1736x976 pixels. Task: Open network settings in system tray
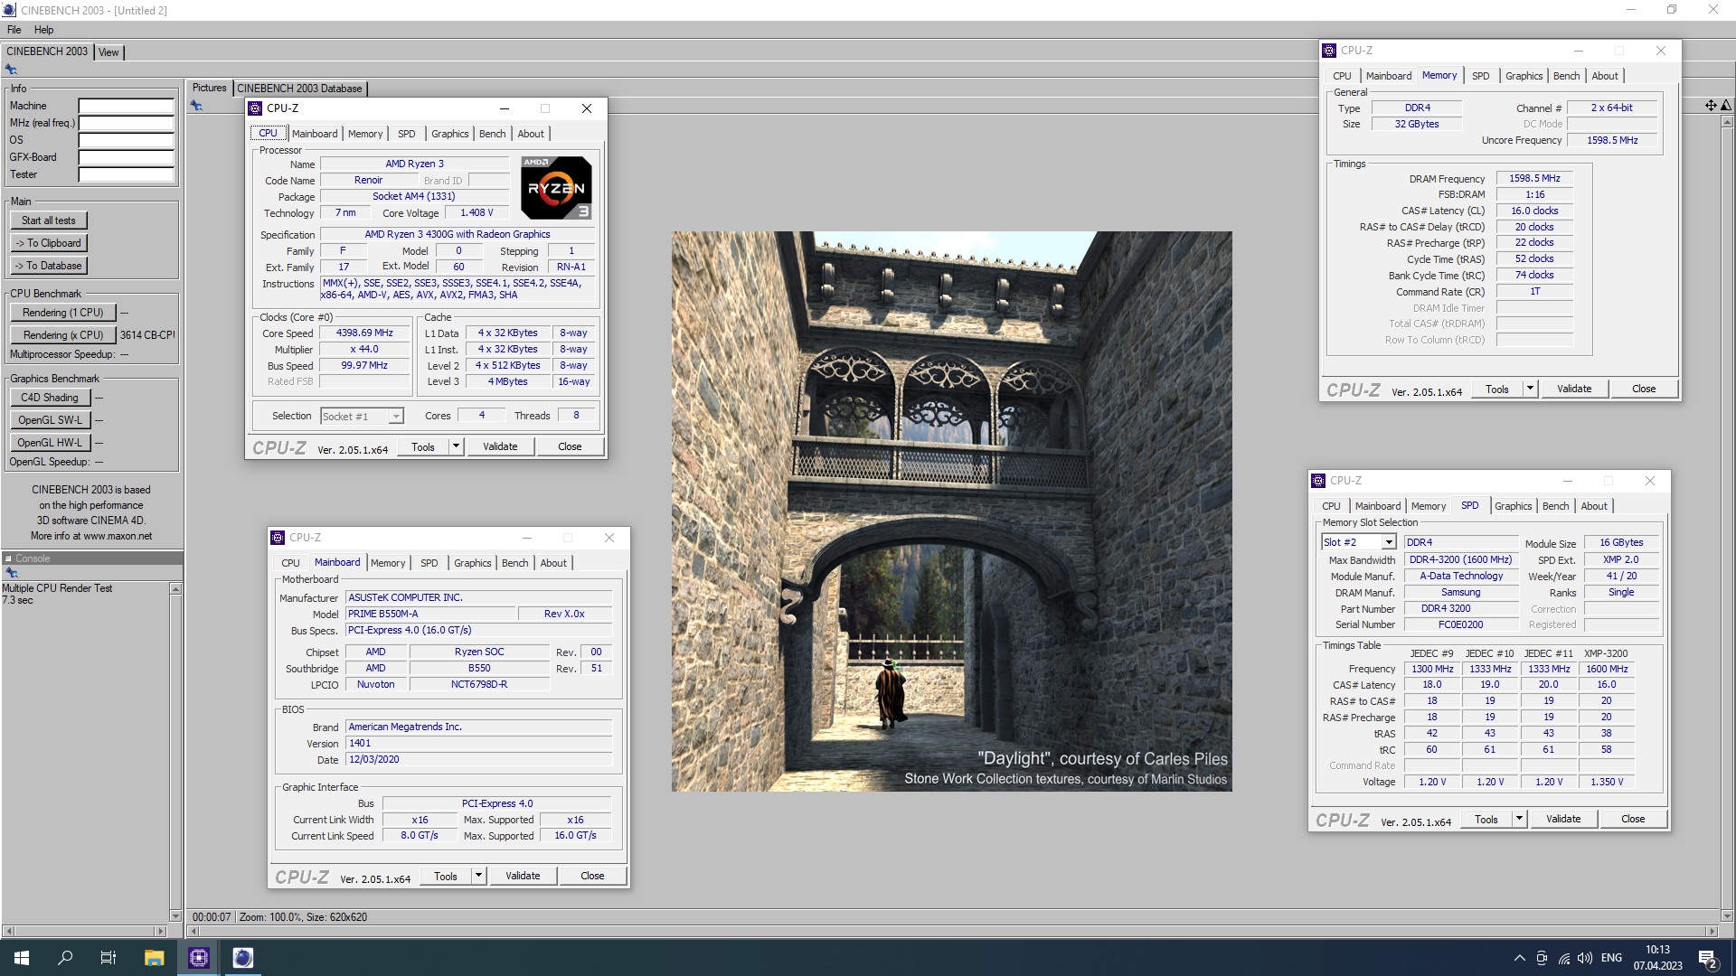coord(1563,958)
